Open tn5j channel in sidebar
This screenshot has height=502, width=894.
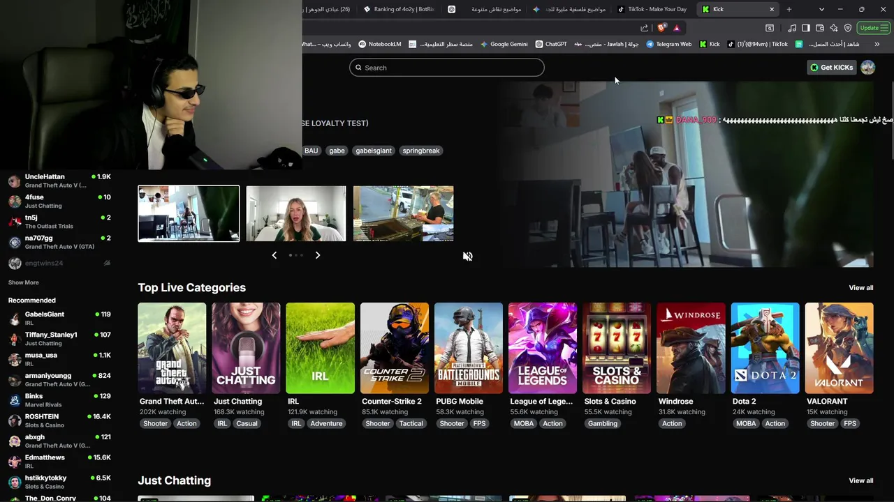click(59, 222)
